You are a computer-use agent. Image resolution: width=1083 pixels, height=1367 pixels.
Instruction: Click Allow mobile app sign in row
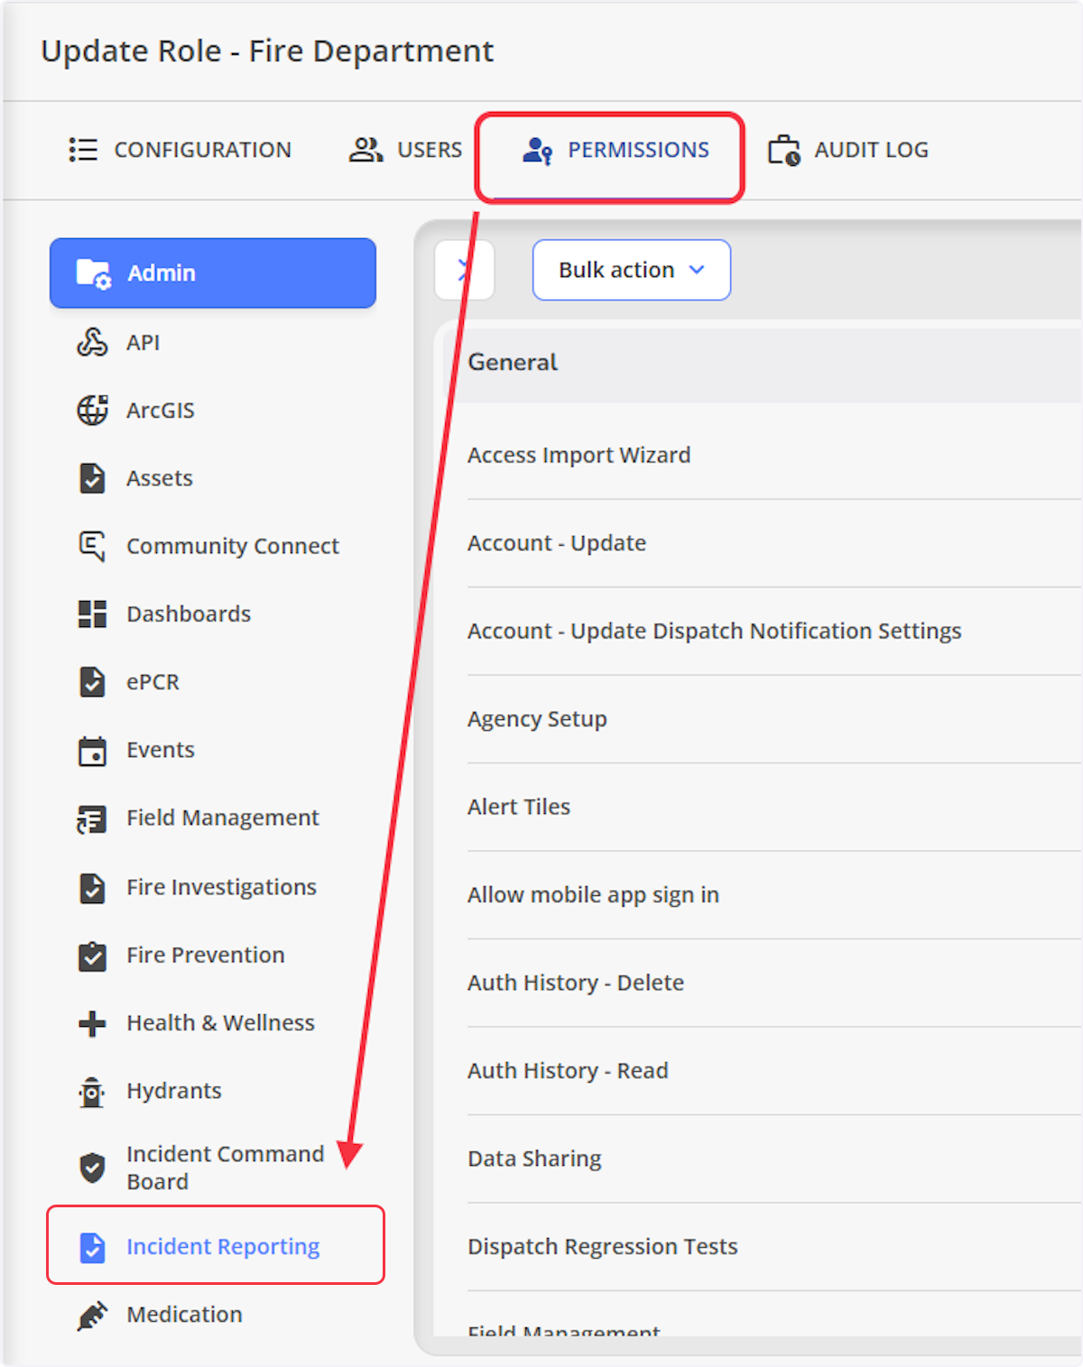click(774, 895)
